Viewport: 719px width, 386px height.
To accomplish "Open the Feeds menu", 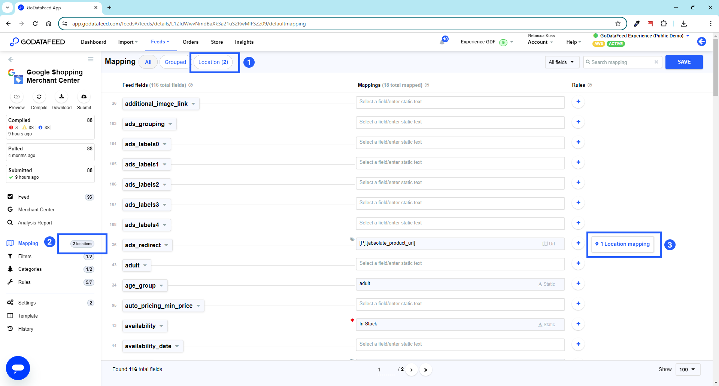I will tap(160, 42).
